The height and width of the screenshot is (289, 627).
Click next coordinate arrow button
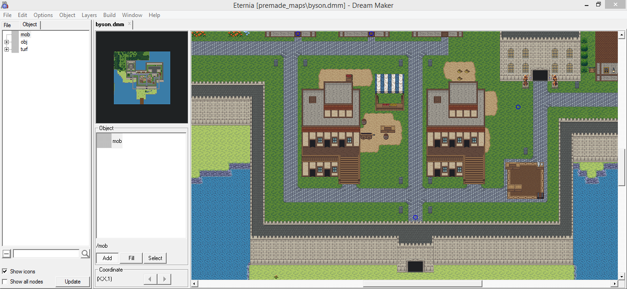164,279
